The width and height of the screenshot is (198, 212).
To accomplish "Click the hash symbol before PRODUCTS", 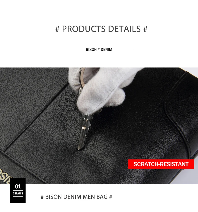I will tap(57, 29).
